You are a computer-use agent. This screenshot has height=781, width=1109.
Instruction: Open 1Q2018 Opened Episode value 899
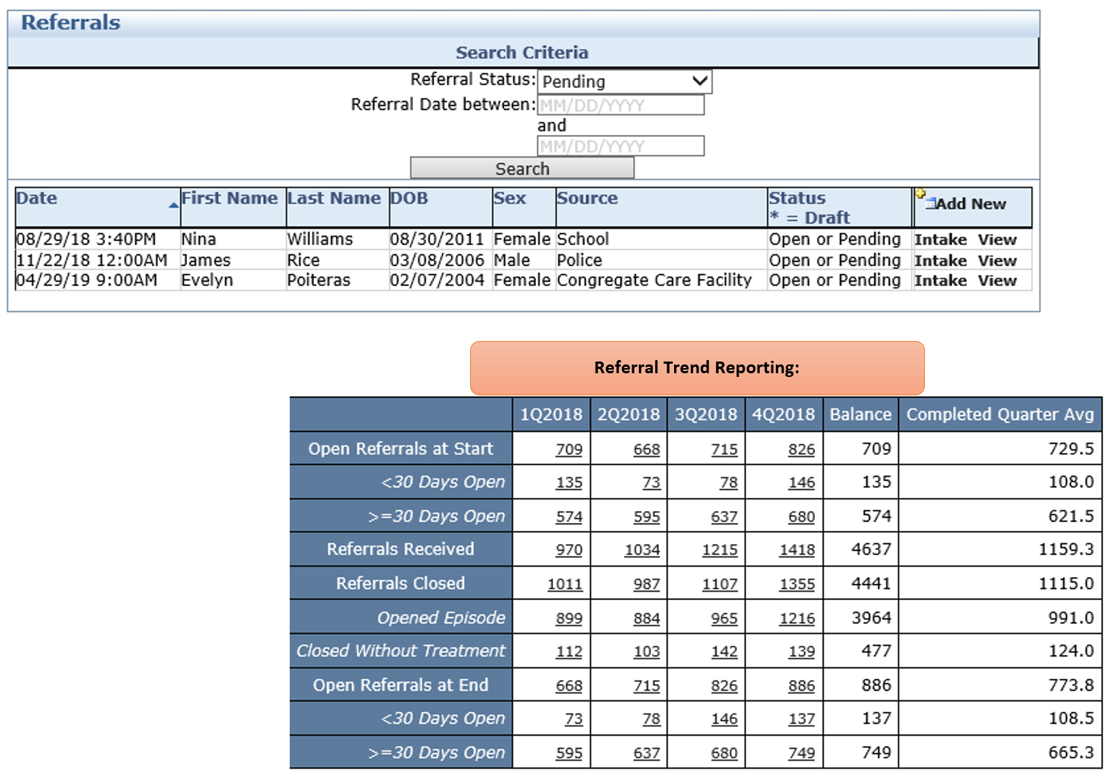click(x=569, y=618)
